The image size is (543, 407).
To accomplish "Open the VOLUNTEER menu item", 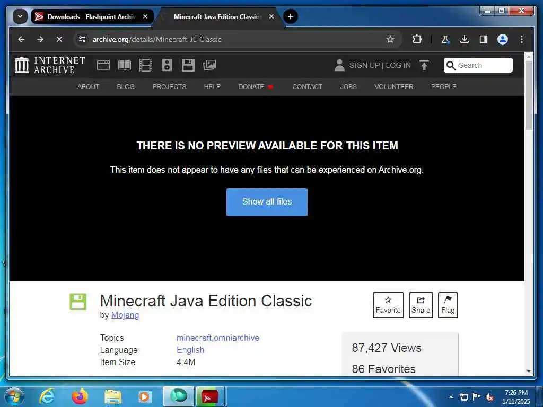I will (394, 87).
